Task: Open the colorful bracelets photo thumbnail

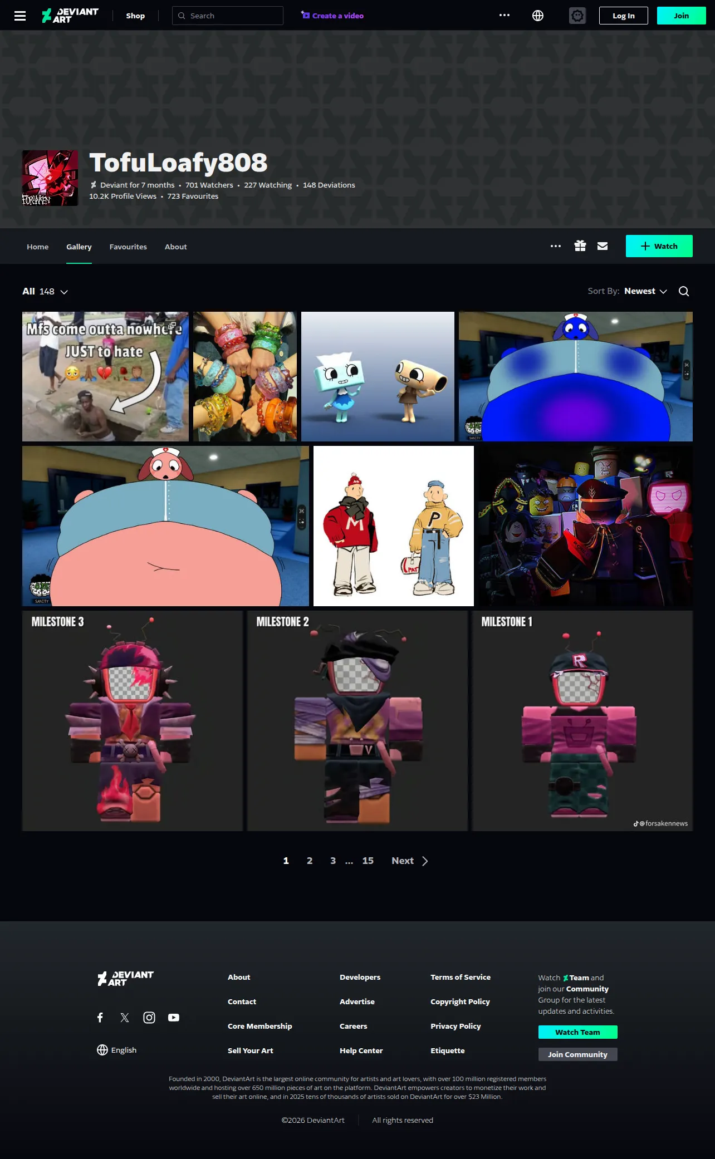Action: coord(245,376)
